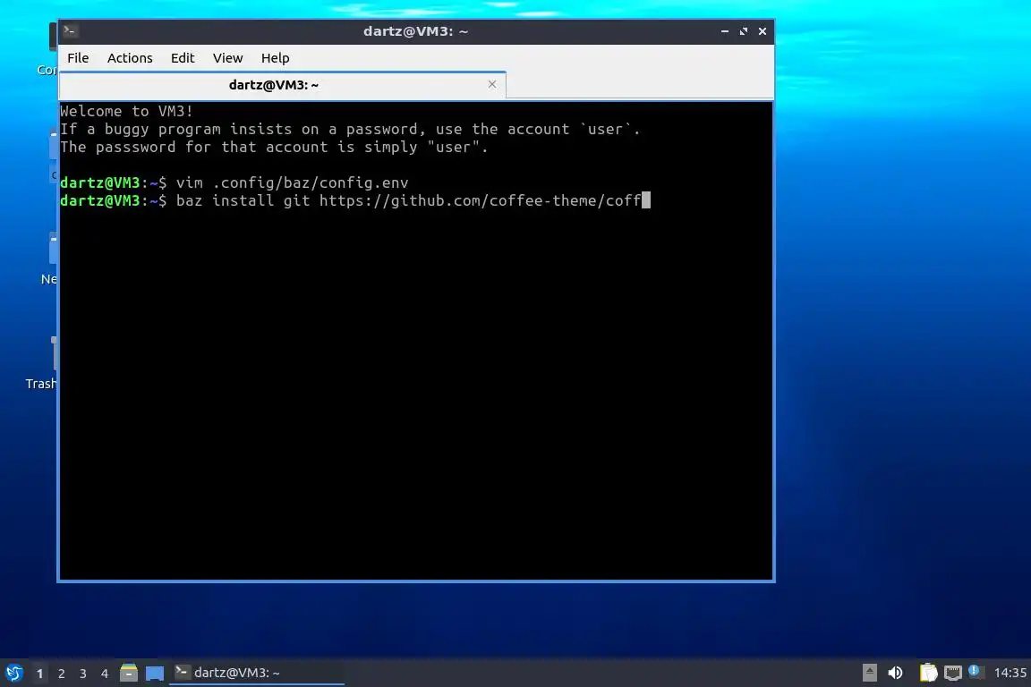Click the 'Welcome to VM3!' line

click(126, 111)
